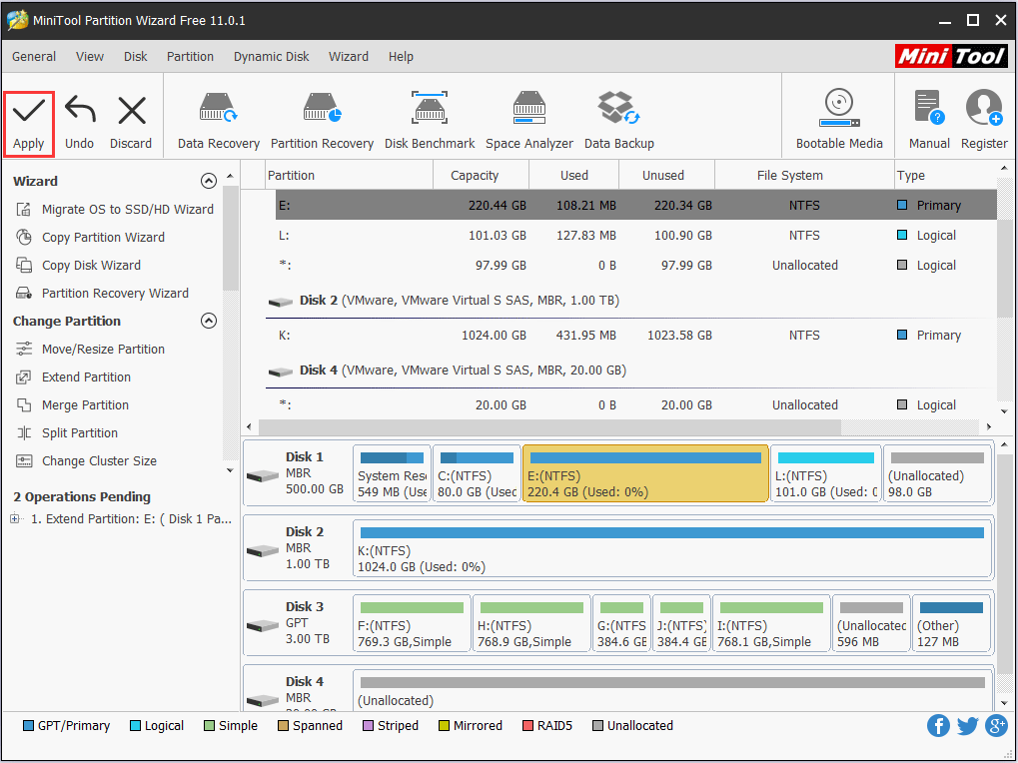Open the Dynamic Disk menu

pyautogui.click(x=272, y=57)
